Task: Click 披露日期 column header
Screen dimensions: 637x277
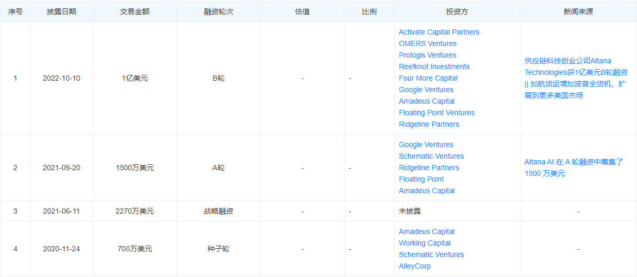Action: [61, 11]
